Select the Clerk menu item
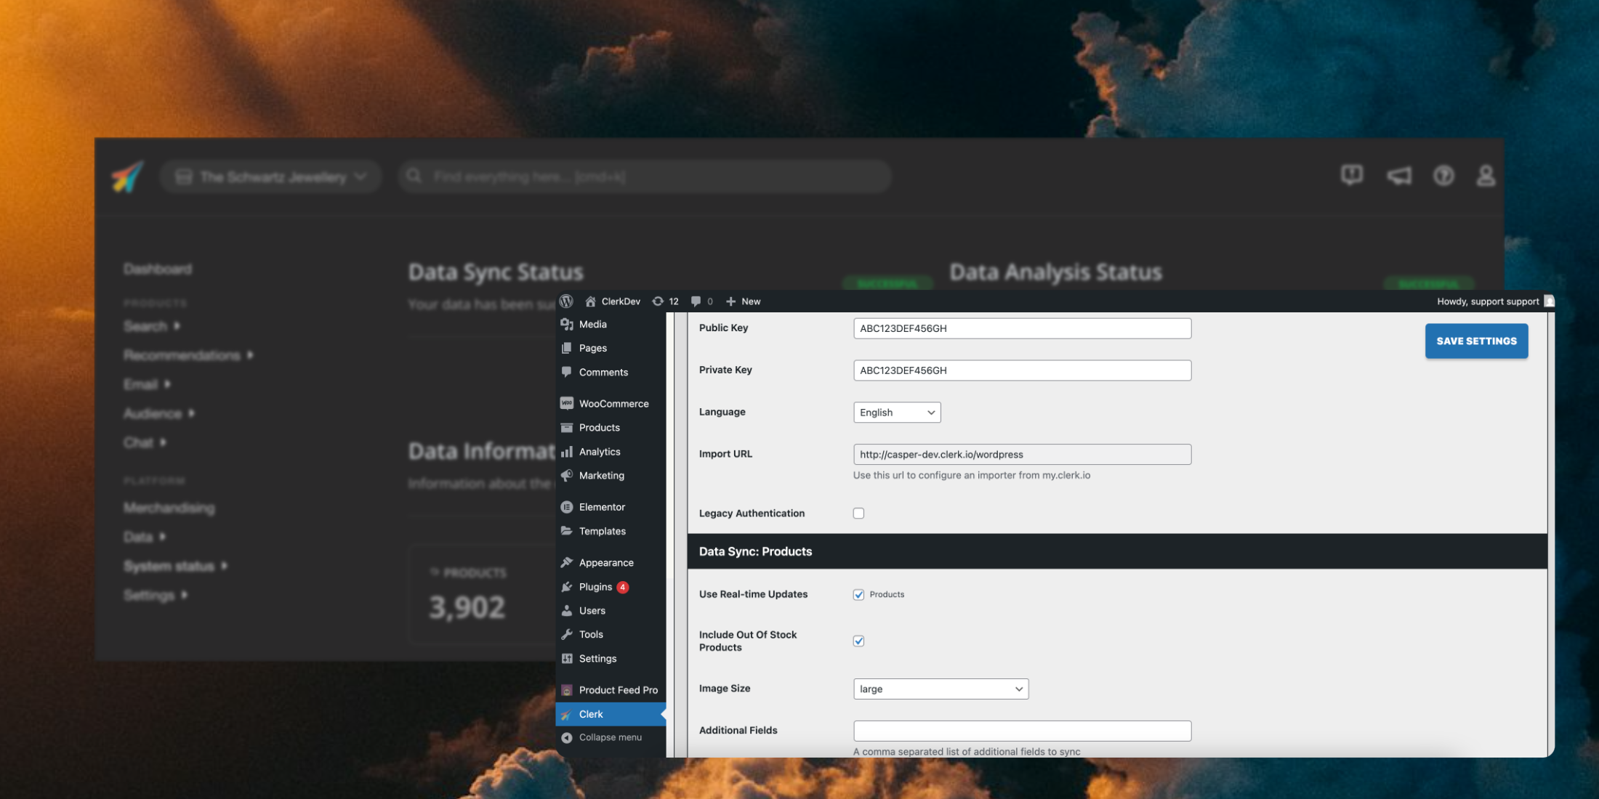The height and width of the screenshot is (799, 1599). click(x=591, y=715)
